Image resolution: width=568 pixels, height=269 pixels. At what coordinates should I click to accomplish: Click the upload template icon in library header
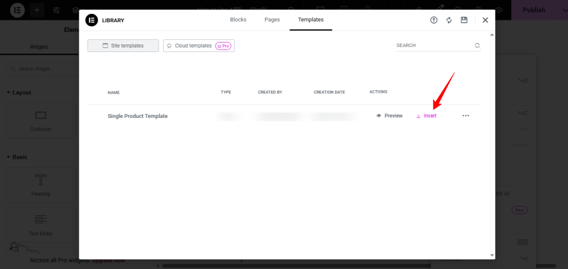pos(434,20)
